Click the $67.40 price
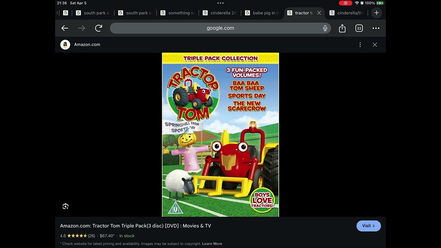Image resolution: width=441 pixels, height=248 pixels. pyautogui.click(x=107, y=236)
